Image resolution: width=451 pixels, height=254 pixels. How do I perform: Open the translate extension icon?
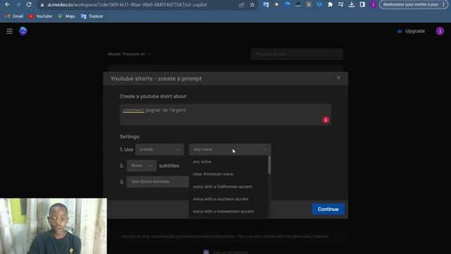point(266,5)
